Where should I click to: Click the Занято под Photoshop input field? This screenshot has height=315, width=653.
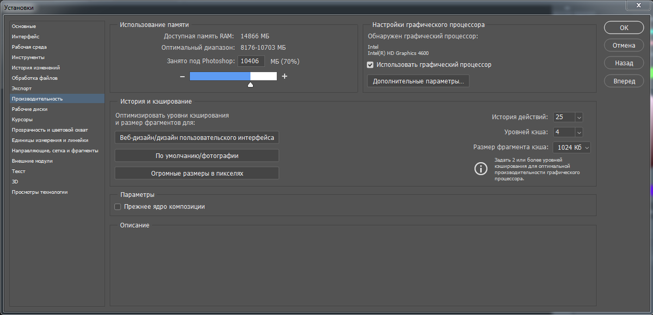pyautogui.click(x=251, y=61)
